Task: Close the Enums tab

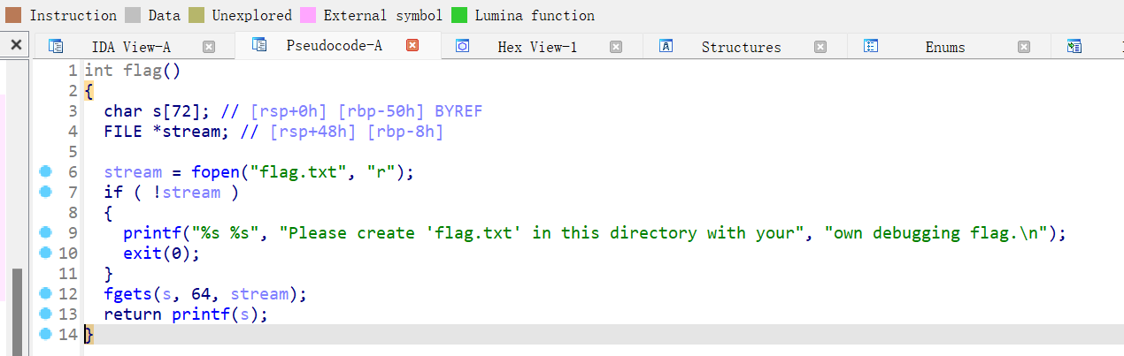Action: click(x=1024, y=47)
